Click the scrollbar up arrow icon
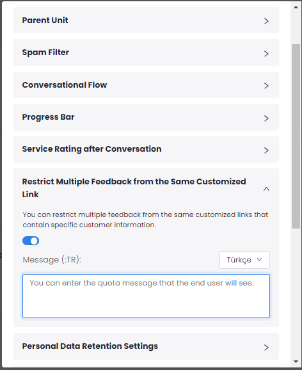This screenshot has height=370, width=302. 296,7
